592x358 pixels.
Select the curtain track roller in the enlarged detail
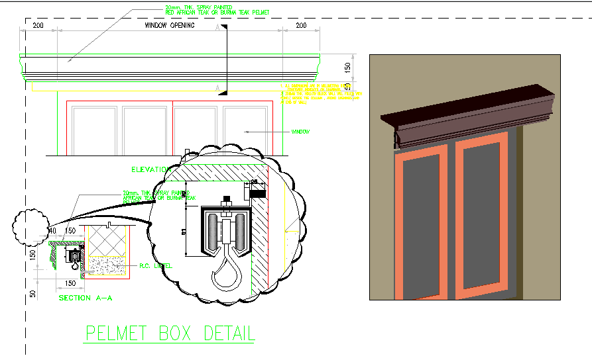226,232
